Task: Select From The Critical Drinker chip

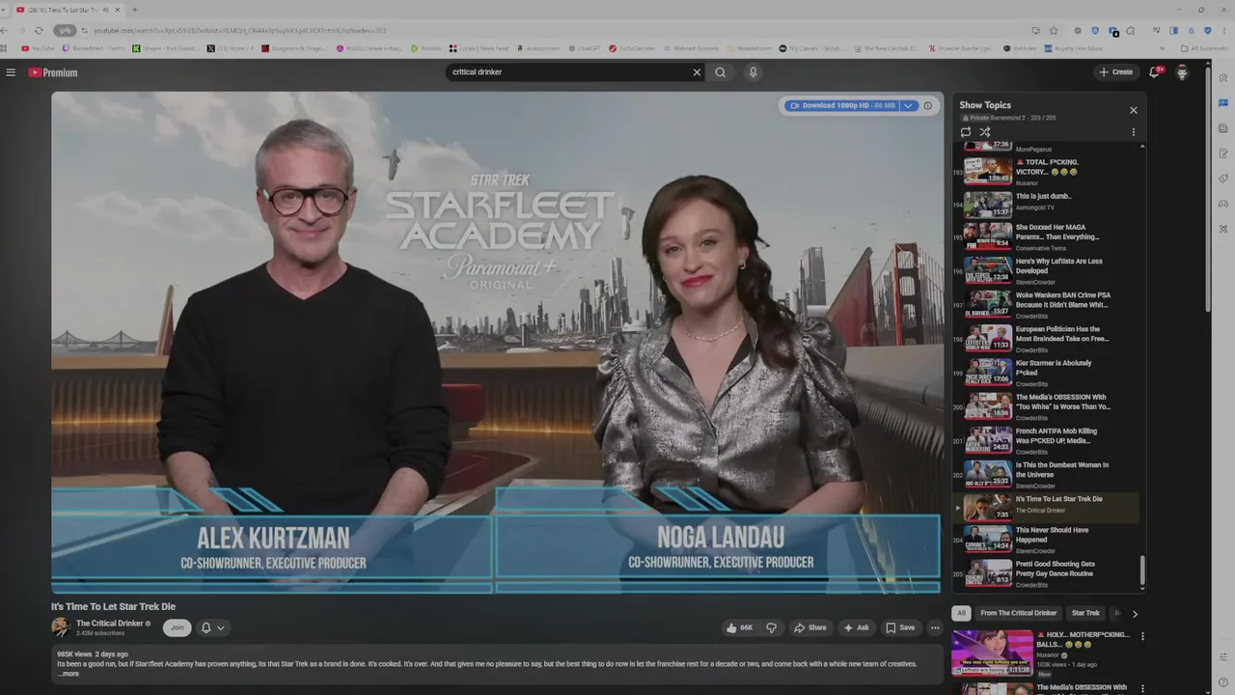Action: coord(1019,613)
